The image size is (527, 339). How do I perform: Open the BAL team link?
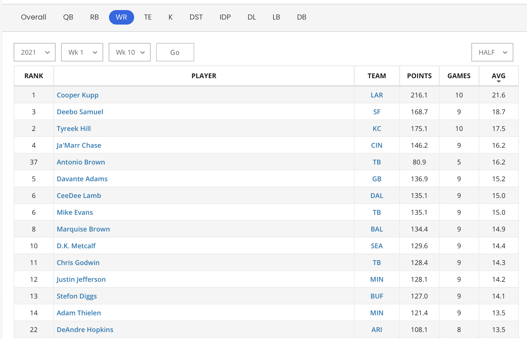click(x=377, y=229)
